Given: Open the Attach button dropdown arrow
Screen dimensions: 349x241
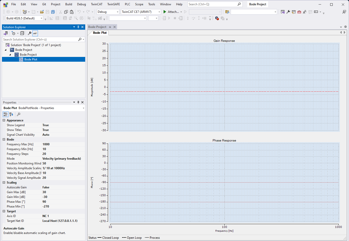Looking at the screenshot, I should (x=181, y=12).
